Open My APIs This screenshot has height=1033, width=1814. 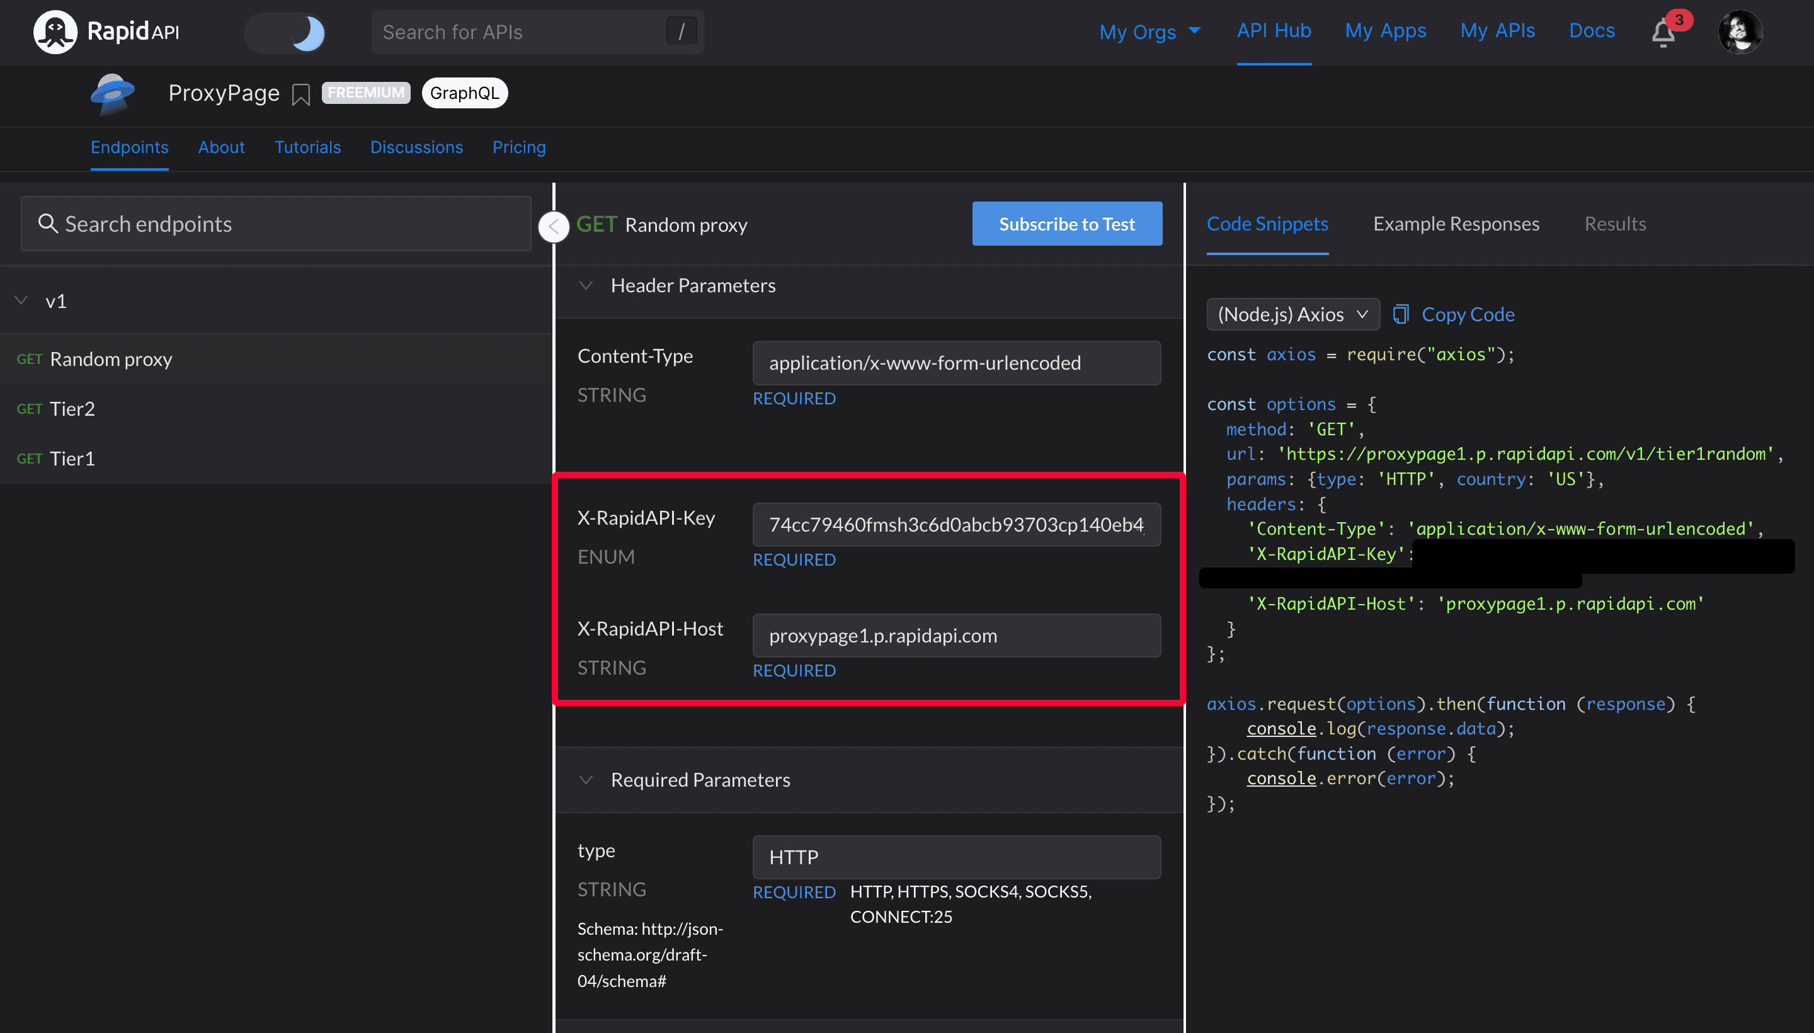(1497, 30)
